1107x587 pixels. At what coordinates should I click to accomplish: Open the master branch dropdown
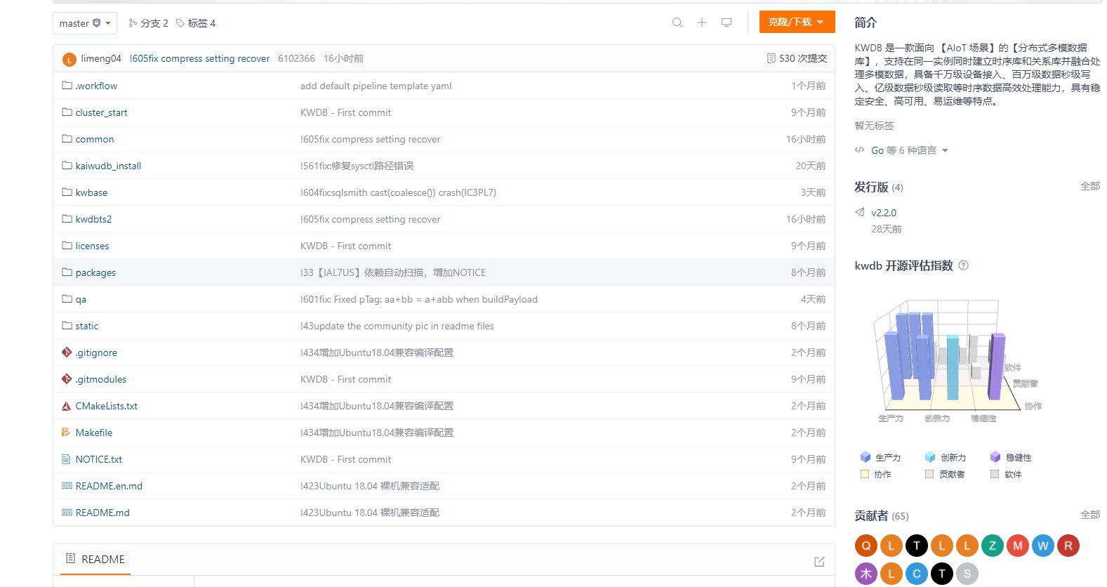click(x=85, y=23)
